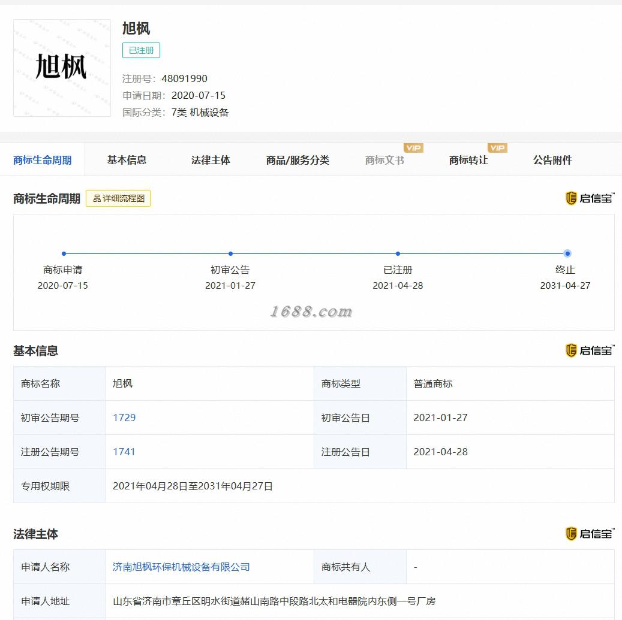Click the 商标申请 timeline point
Viewport: 622px width, 620px height.
point(64,253)
